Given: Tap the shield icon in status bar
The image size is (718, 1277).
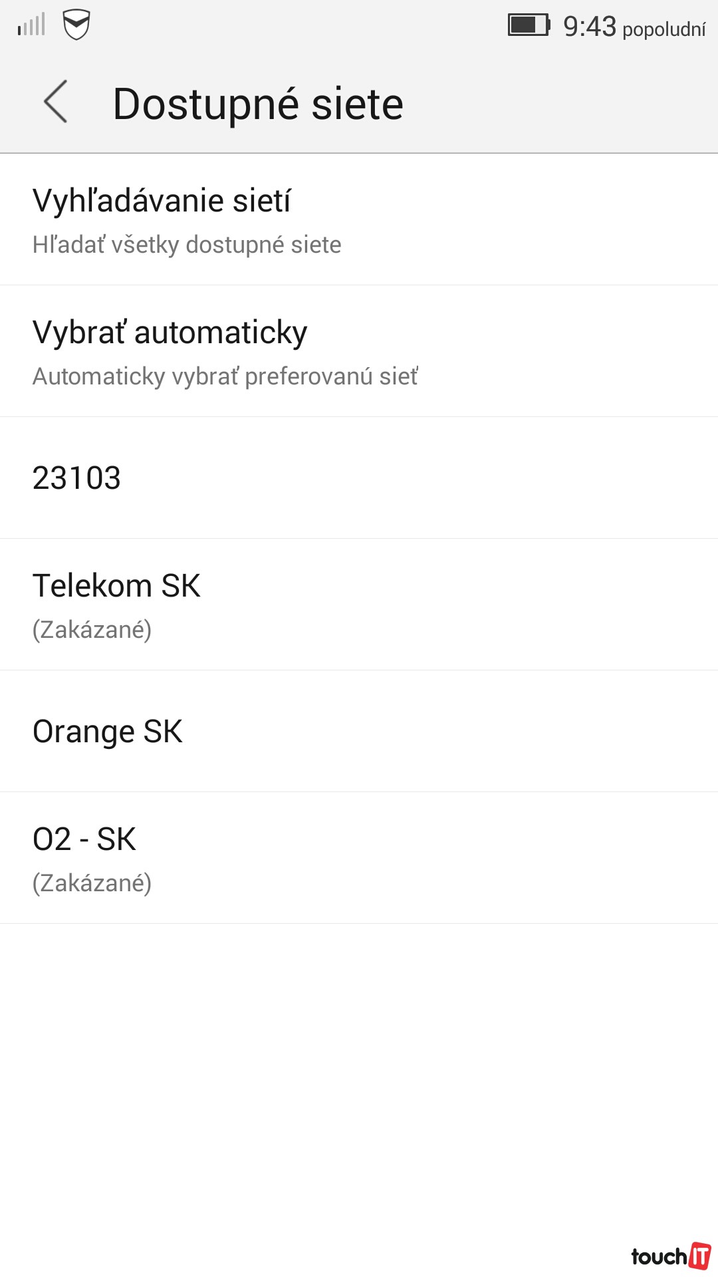Looking at the screenshot, I should pyautogui.click(x=76, y=25).
